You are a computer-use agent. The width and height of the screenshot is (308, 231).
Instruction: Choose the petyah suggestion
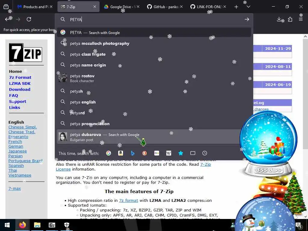(154, 91)
